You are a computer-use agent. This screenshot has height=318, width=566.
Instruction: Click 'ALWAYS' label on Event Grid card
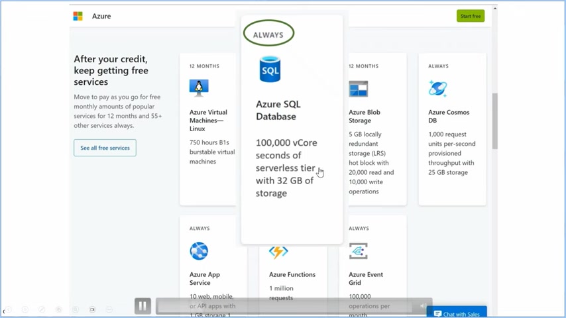(359, 228)
